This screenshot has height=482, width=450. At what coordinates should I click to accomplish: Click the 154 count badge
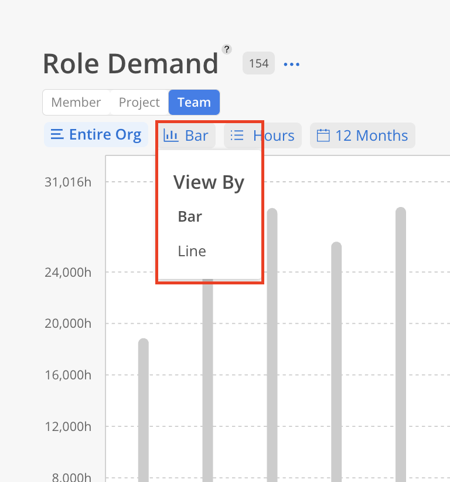click(x=258, y=63)
